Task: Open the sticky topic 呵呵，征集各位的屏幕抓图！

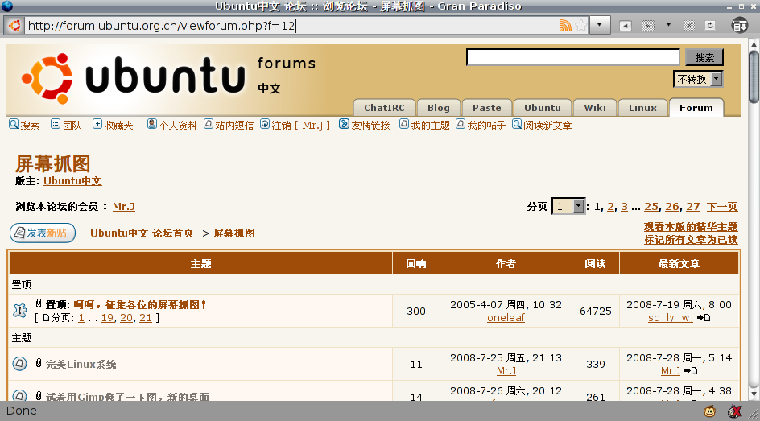Action: click(x=140, y=305)
